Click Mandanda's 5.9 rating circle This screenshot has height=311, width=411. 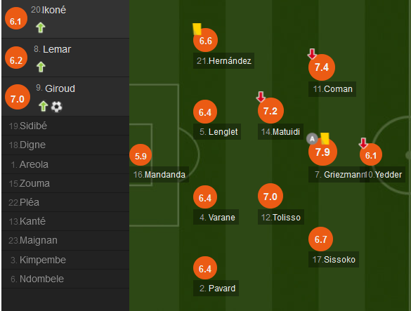pos(141,155)
